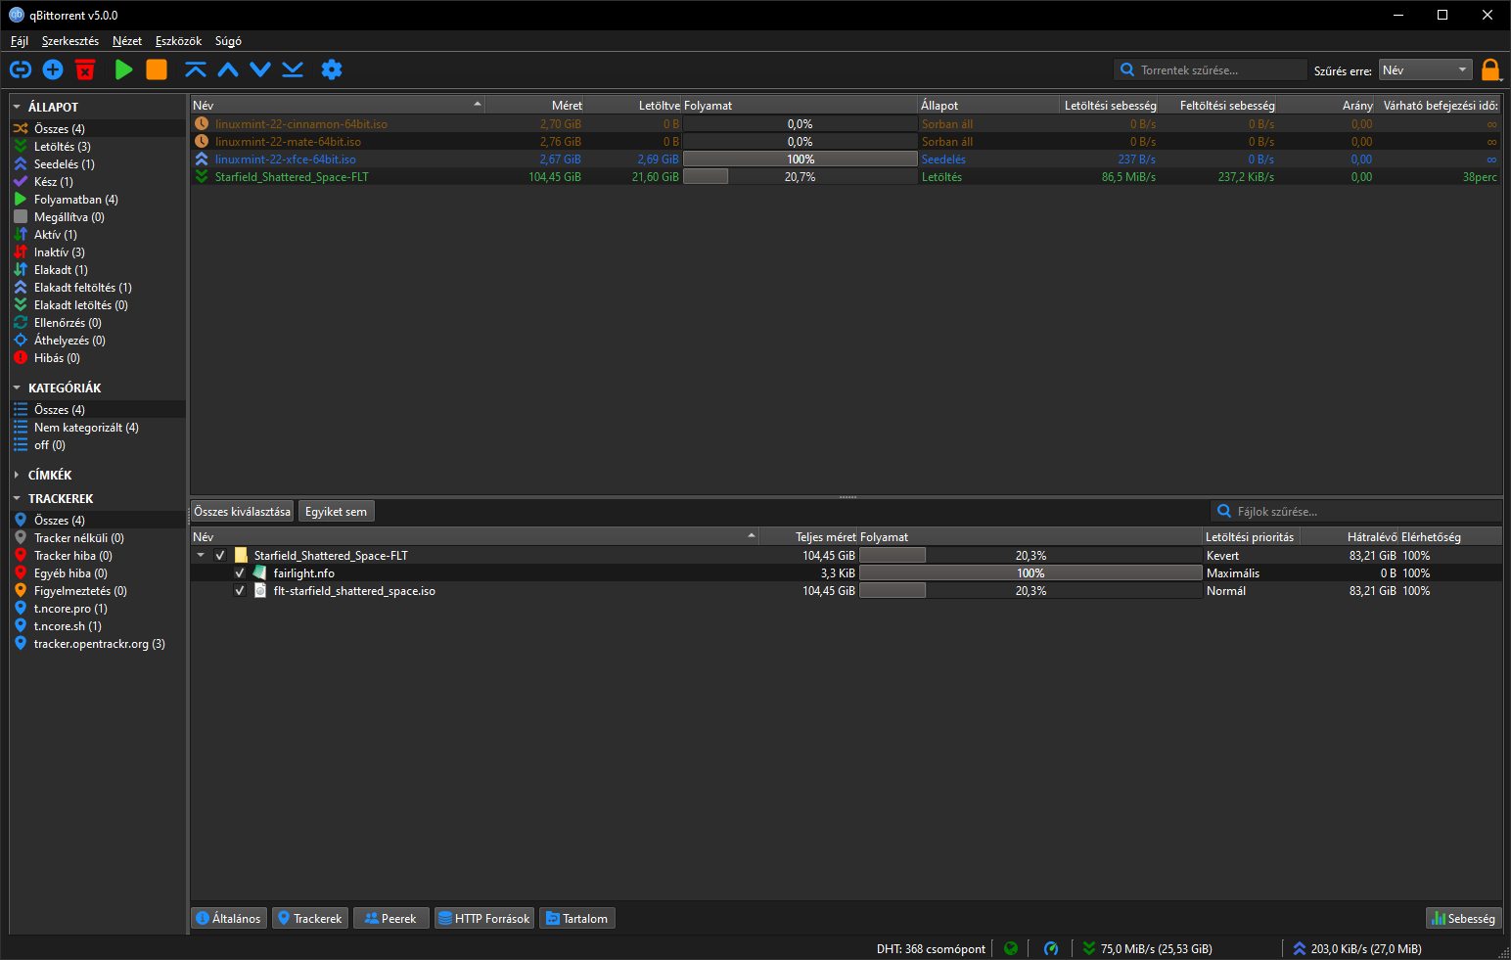
Task: Select linuxmint-22-mate-64bit.iso torrent row
Action: 846,142
